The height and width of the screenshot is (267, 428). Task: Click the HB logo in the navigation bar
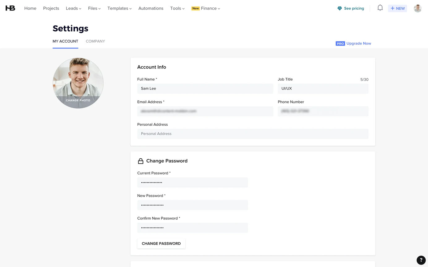[x=10, y=8]
